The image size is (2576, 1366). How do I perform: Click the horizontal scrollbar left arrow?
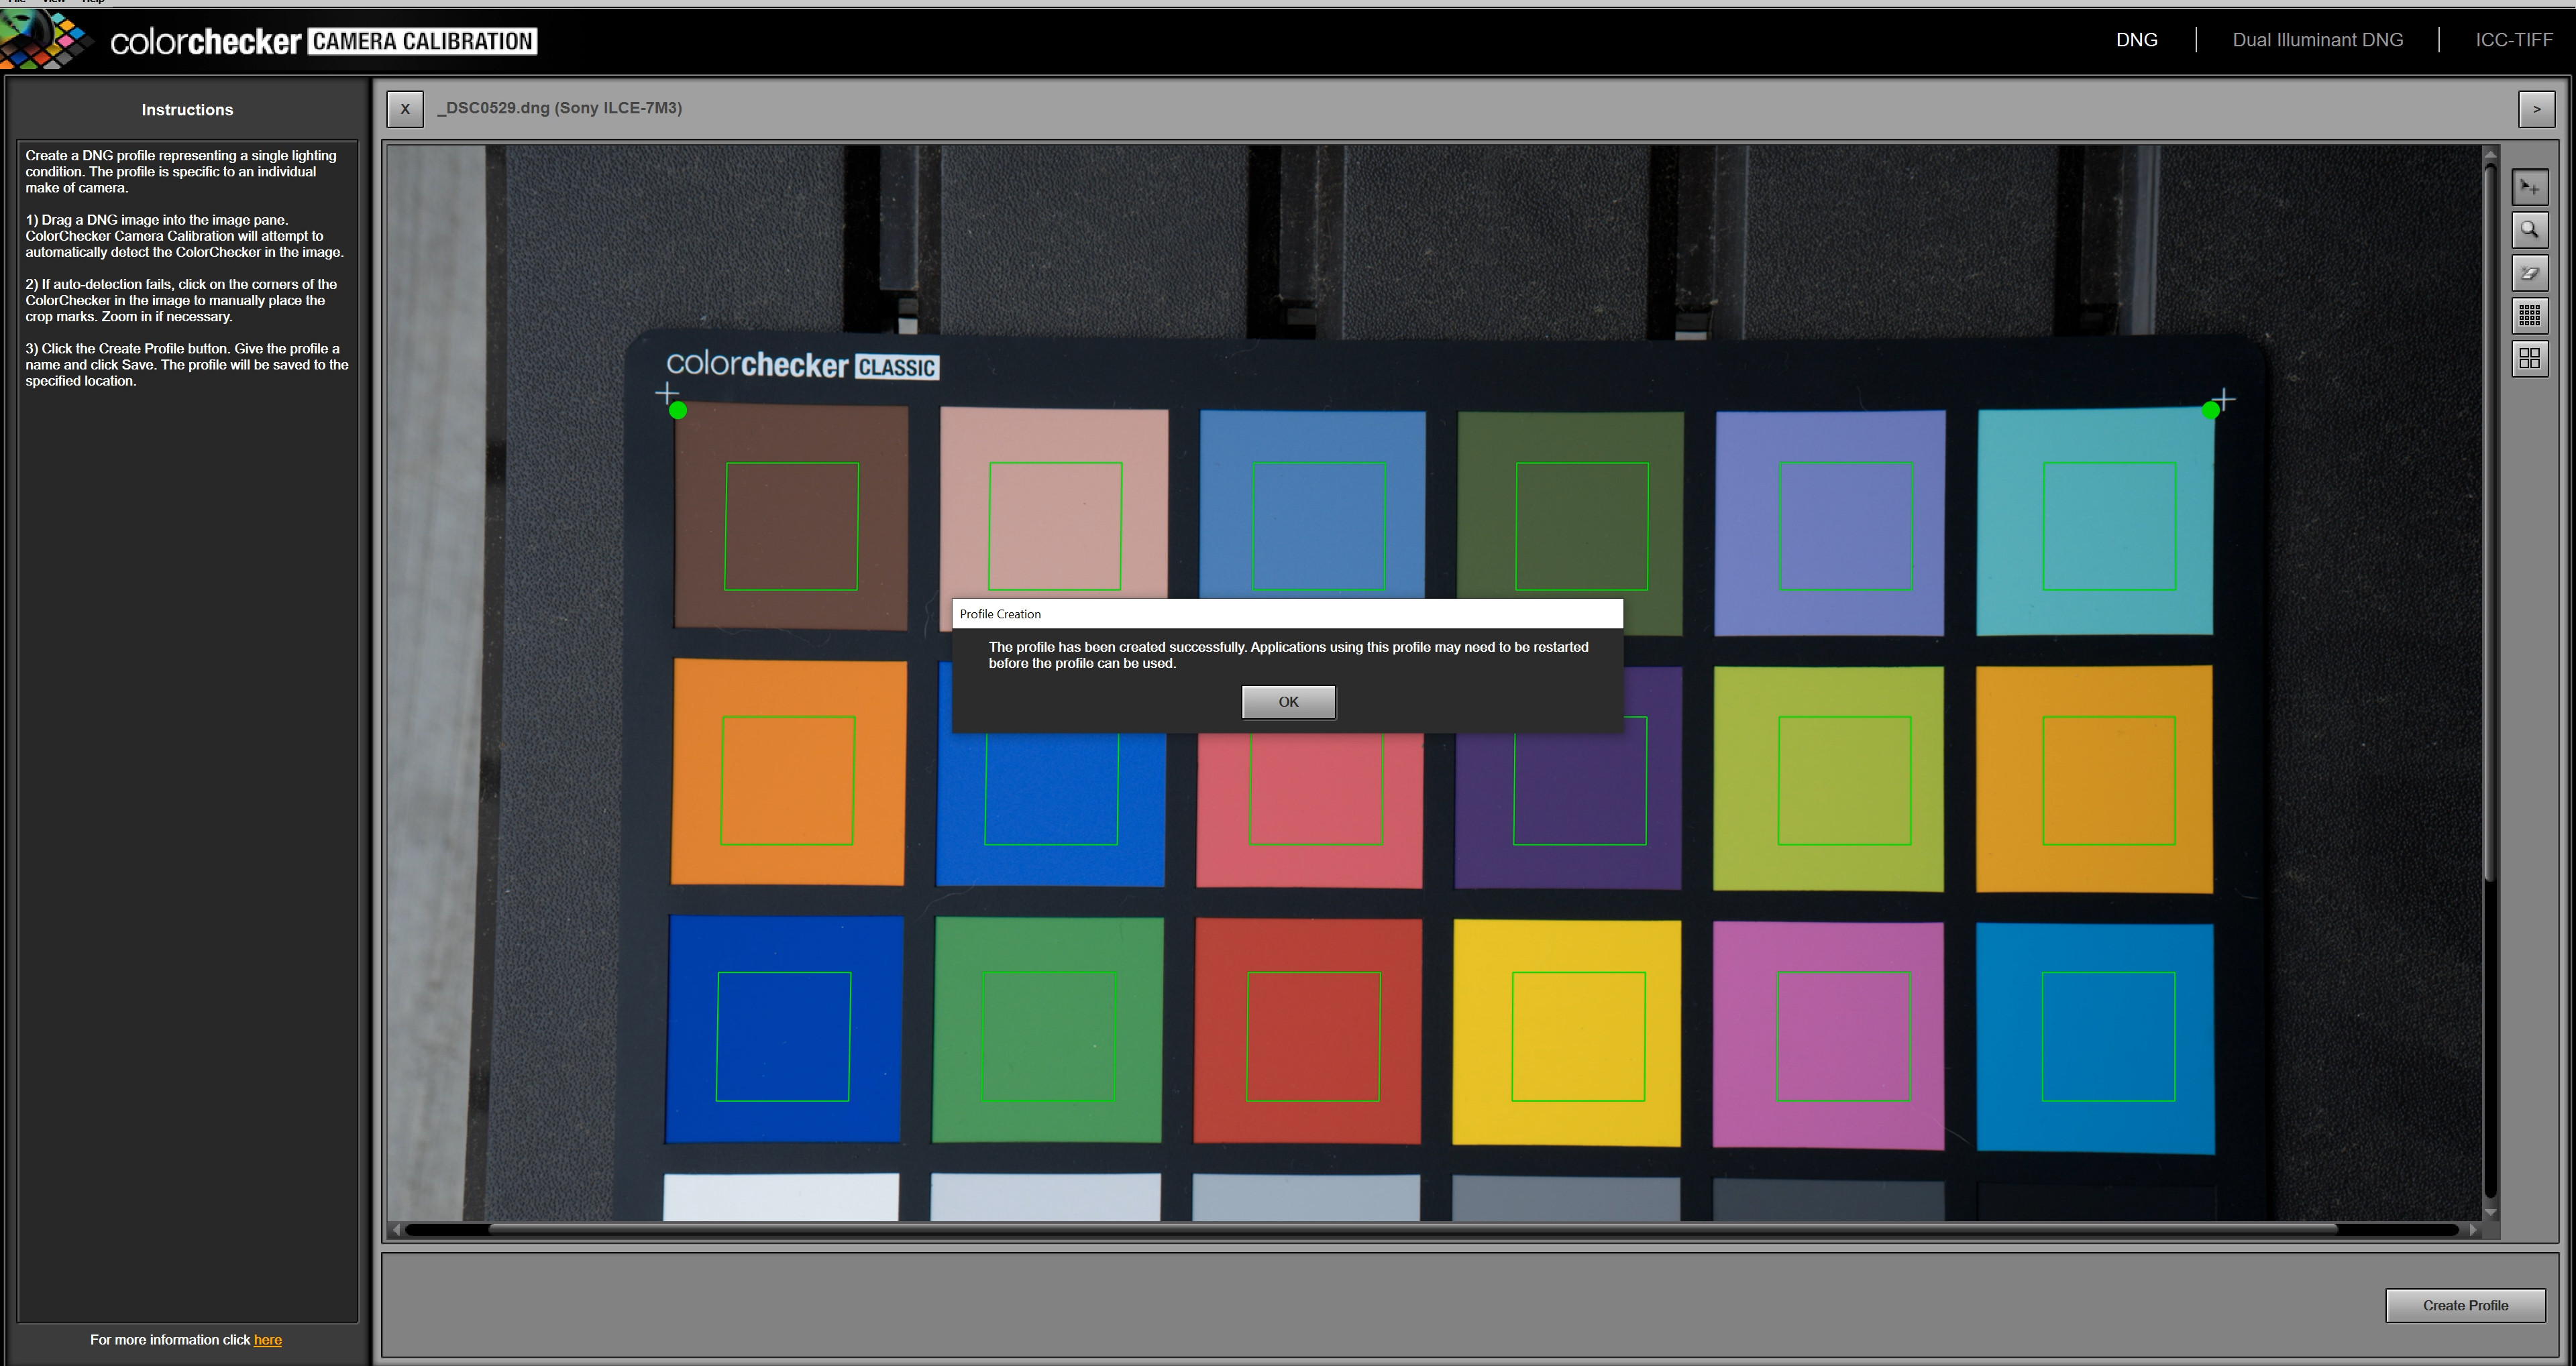[x=396, y=1229]
